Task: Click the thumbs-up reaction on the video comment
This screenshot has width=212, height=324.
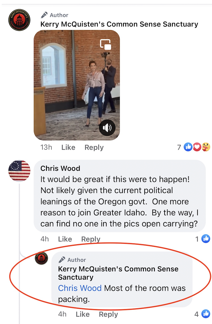Action: (188, 147)
